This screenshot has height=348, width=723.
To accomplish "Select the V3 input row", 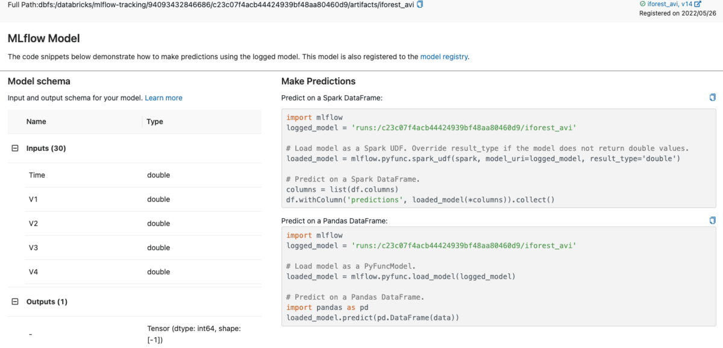I will tap(134, 248).
